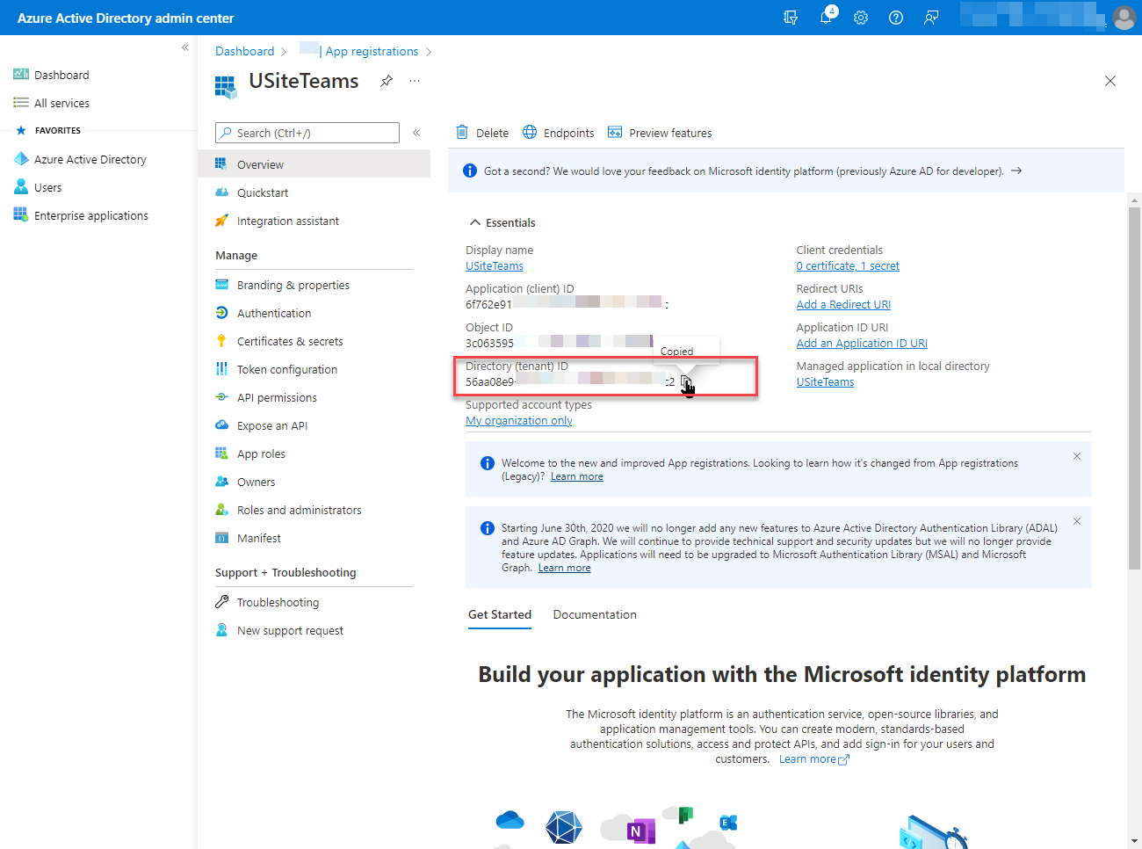1142x849 pixels.
Task: Click Add a Redirect URI link
Action: click(x=843, y=305)
